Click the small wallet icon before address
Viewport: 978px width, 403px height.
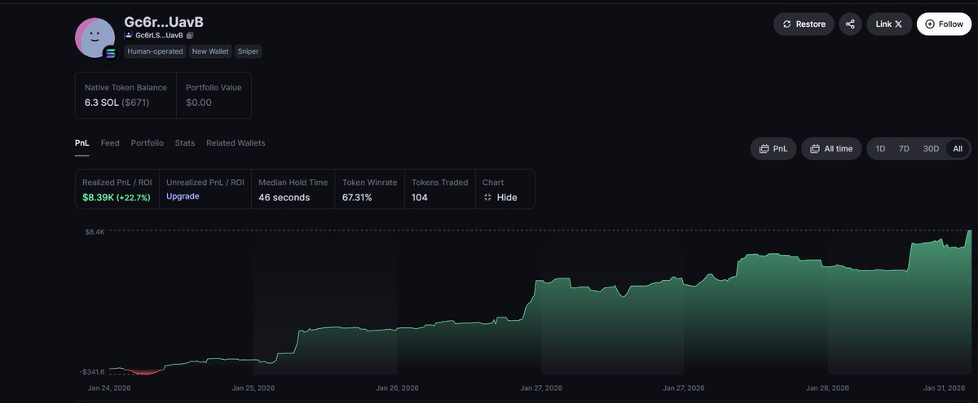click(128, 35)
